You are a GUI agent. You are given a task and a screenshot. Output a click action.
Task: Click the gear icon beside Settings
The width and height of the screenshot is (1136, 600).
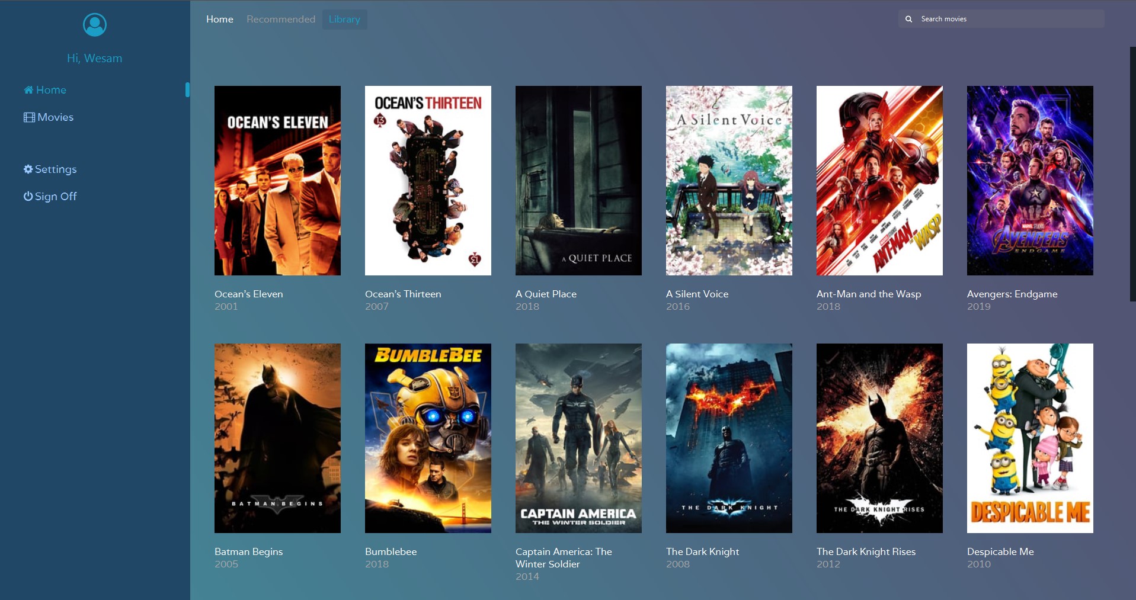(x=28, y=169)
